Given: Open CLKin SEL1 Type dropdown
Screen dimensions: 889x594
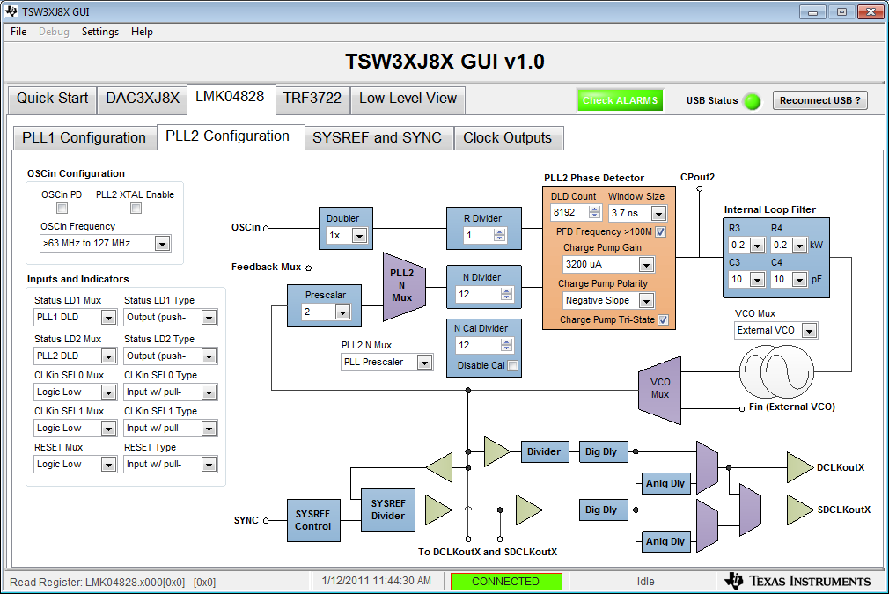Looking at the screenshot, I should point(209,429).
